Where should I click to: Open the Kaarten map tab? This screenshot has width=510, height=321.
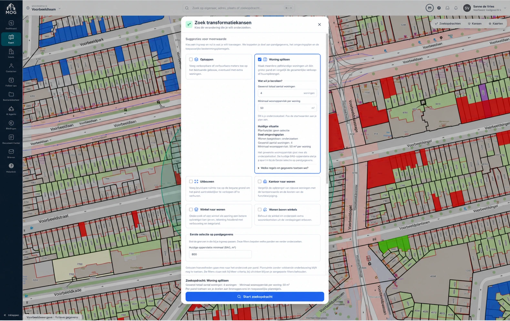[495, 24]
